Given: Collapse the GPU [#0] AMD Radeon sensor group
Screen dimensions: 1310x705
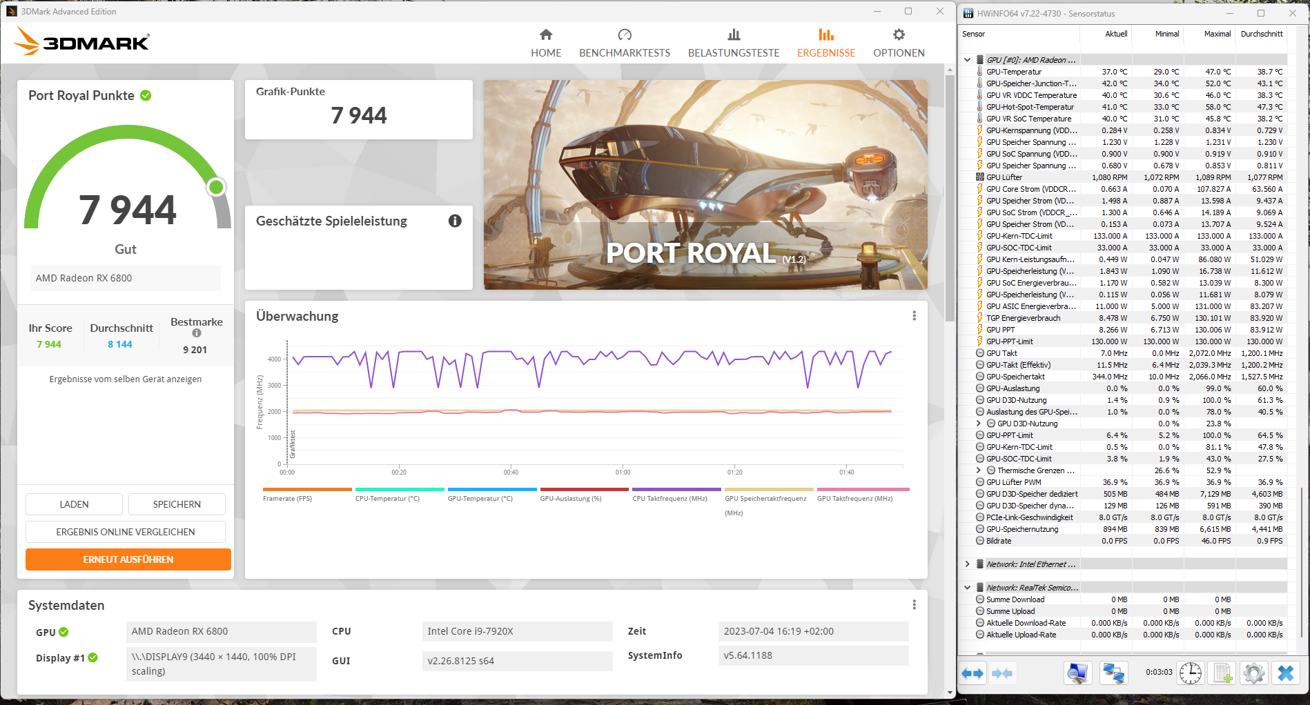Looking at the screenshot, I should click(968, 60).
